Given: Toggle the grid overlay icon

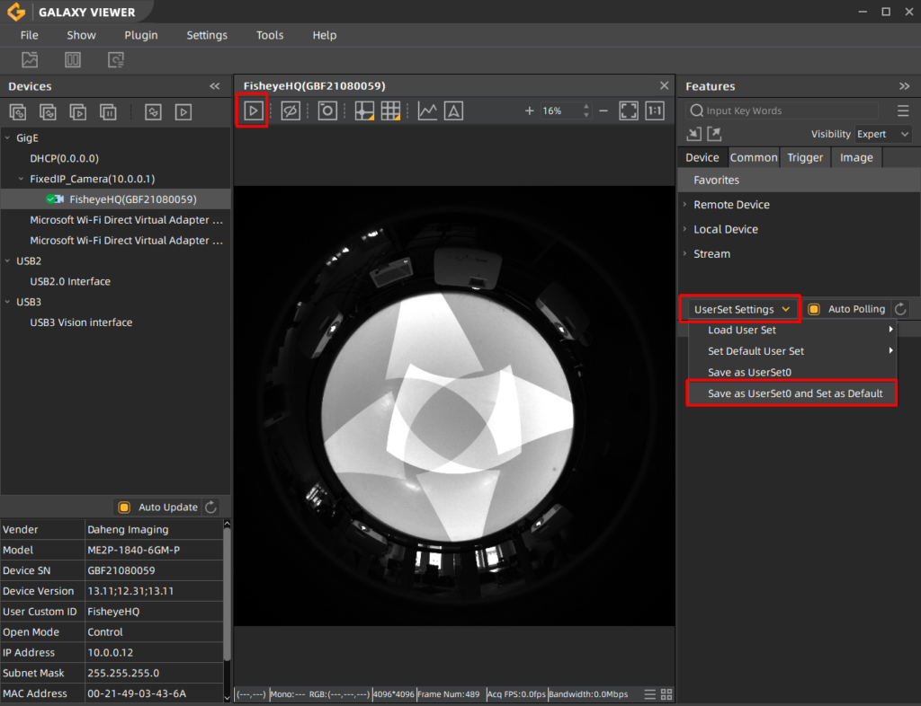Looking at the screenshot, I should [392, 110].
